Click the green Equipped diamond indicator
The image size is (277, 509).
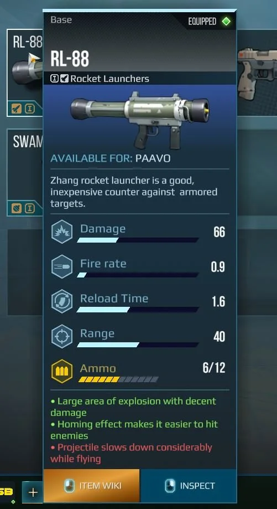point(226,22)
